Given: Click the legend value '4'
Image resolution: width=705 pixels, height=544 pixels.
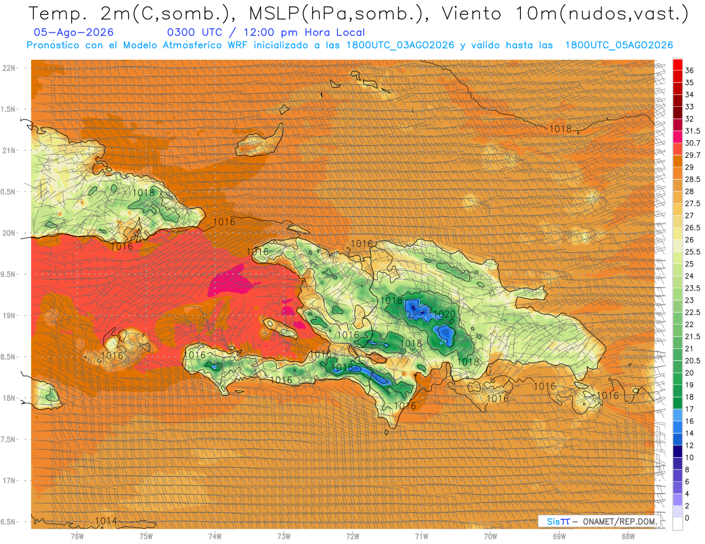Looking at the screenshot, I should point(687,494).
